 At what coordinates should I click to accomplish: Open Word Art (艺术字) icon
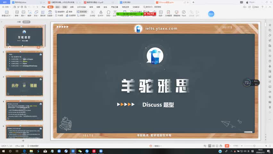coord(101,12)
